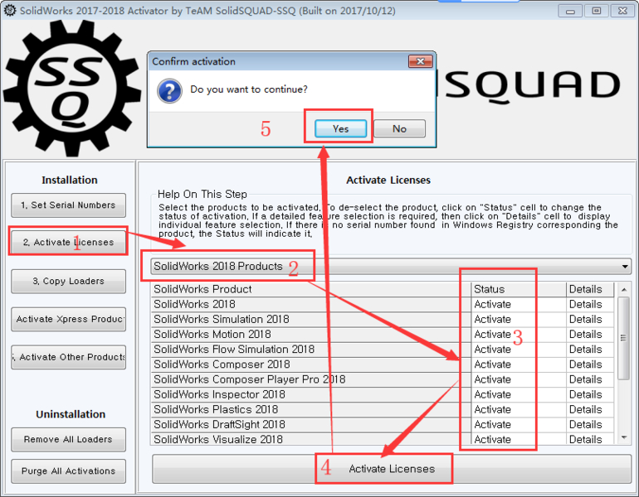The image size is (639, 497).
Task: Click scrollbar down arrow in product list
Action: click(x=623, y=437)
